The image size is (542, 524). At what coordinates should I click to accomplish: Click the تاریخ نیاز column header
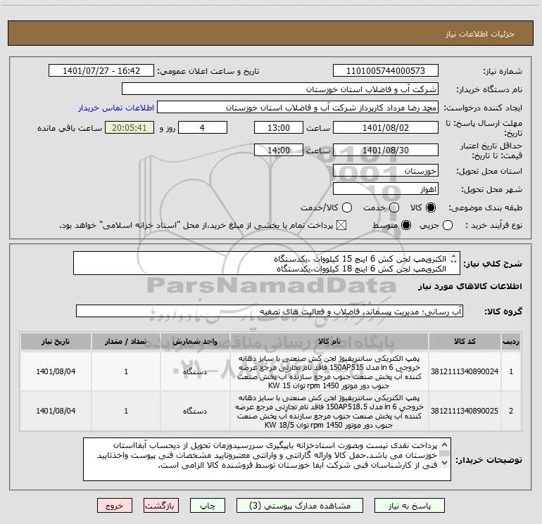point(56,341)
